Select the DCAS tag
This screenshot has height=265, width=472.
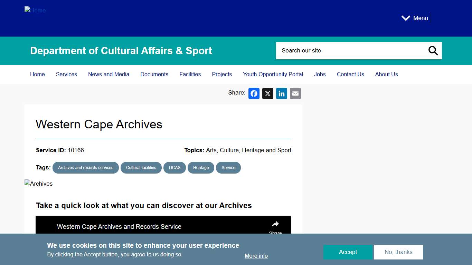174,168
